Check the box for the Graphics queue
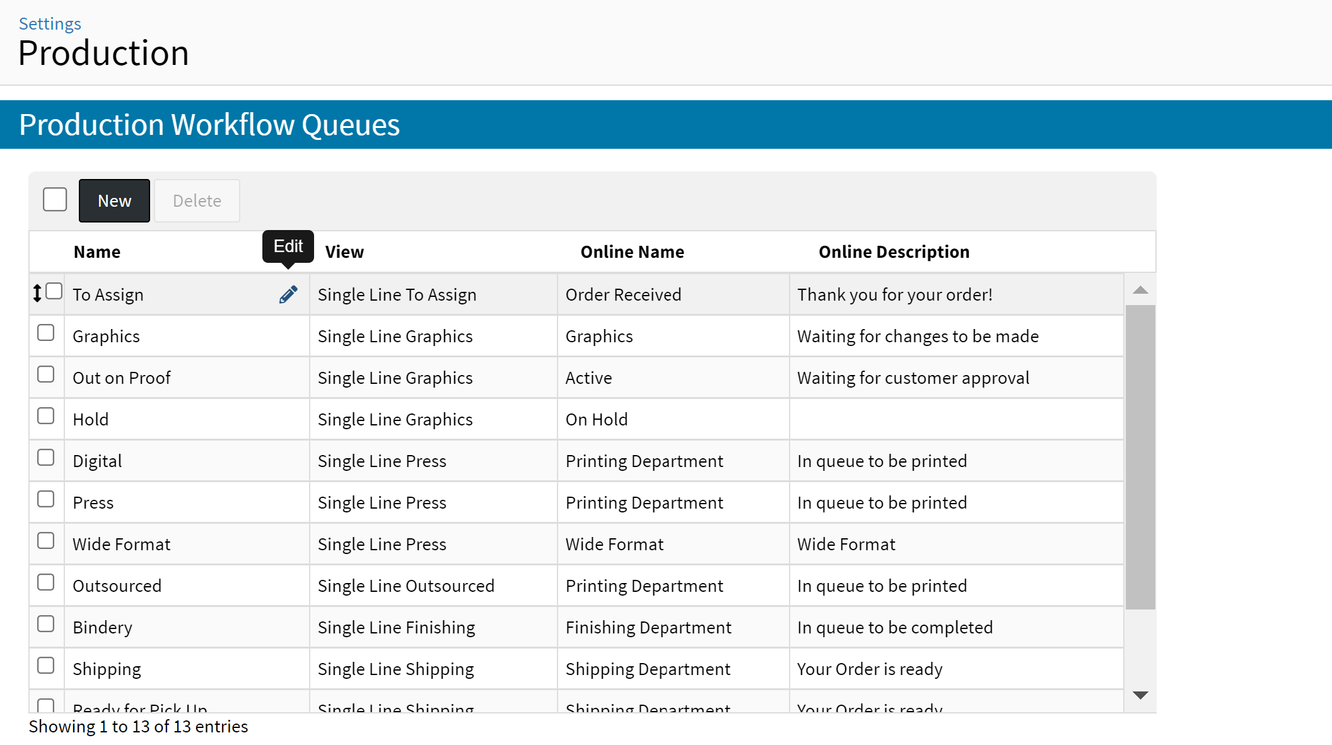The width and height of the screenshot is (1332, 745). pos(46,333)
